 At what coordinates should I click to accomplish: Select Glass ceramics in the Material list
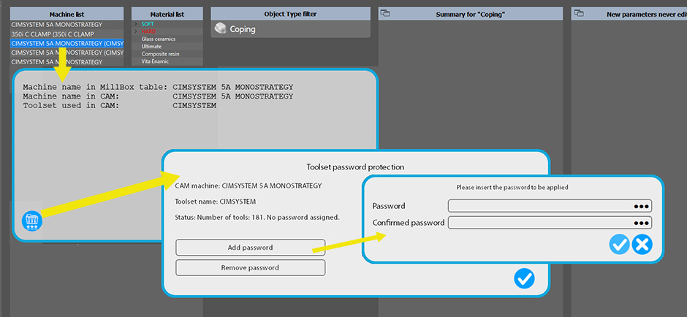pos(158,39)
